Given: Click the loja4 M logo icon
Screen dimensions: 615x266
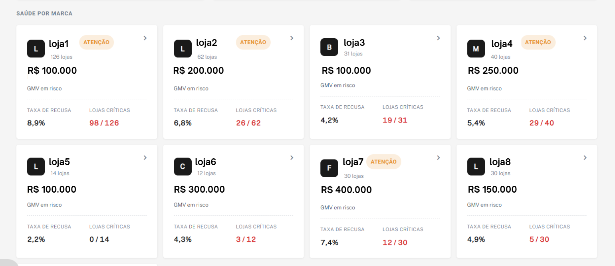Looking at the screenshot, I should coord(476,49).
